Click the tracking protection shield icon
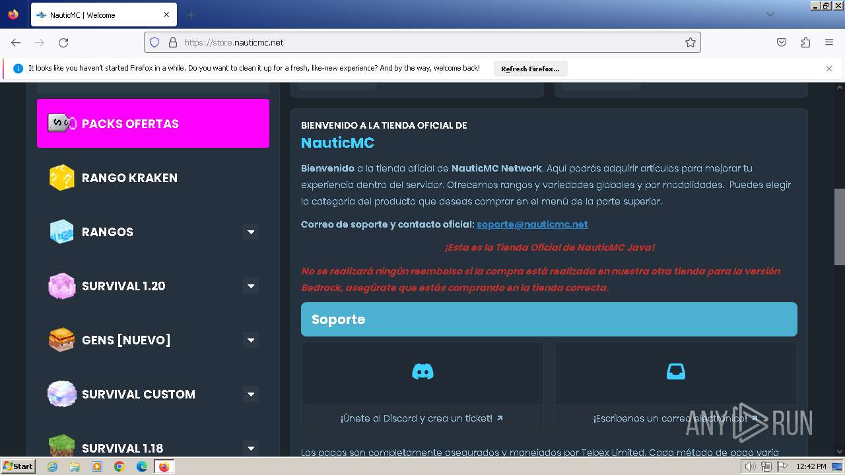 coord(154,42)
